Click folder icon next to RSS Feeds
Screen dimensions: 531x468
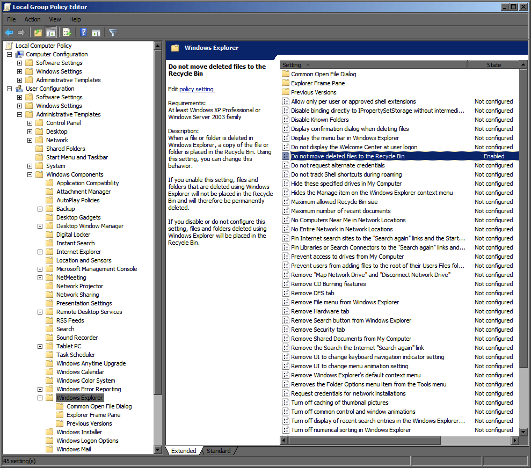50,320
